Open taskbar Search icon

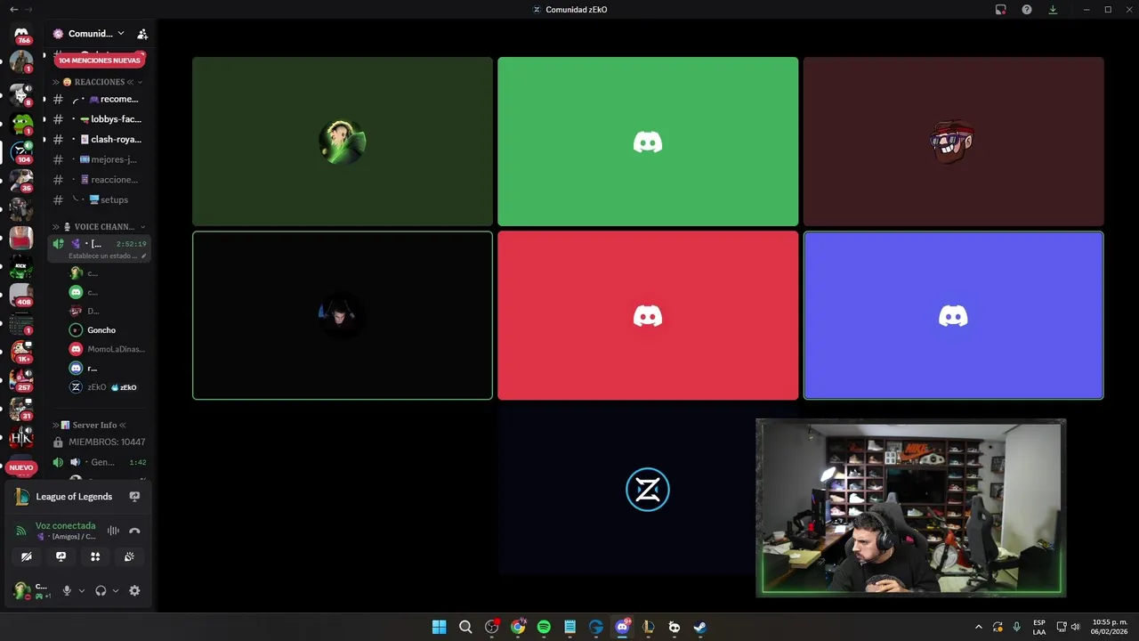(x=465, y=627)
